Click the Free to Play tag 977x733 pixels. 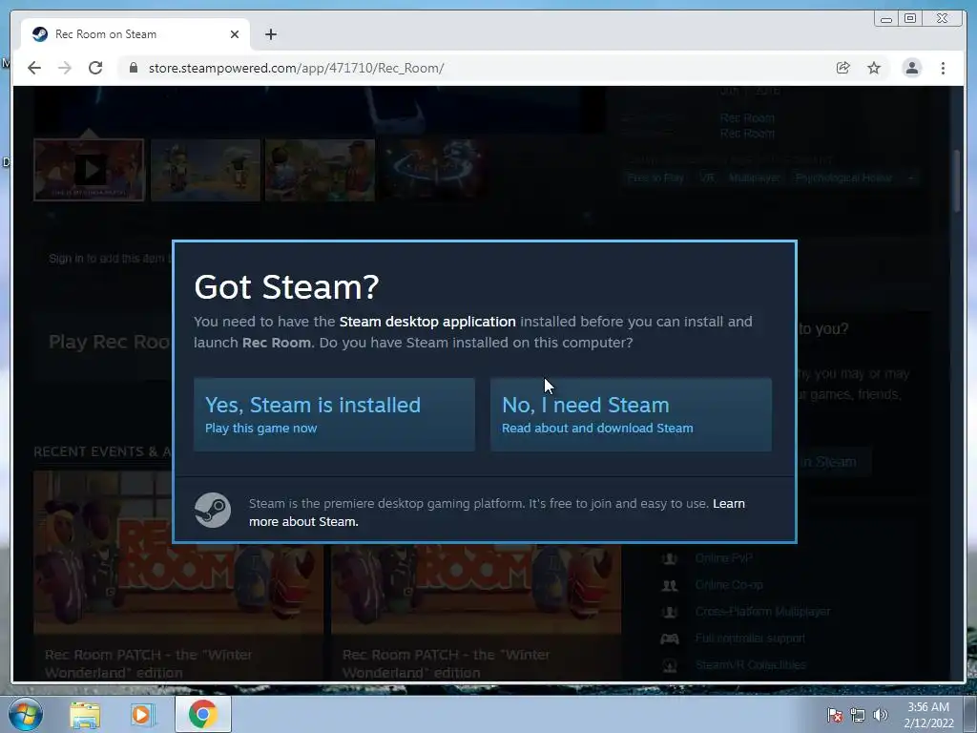(655, 178)
